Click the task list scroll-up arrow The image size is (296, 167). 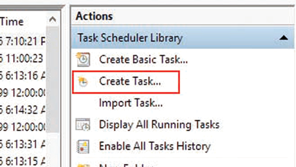[x=53, y=19]
